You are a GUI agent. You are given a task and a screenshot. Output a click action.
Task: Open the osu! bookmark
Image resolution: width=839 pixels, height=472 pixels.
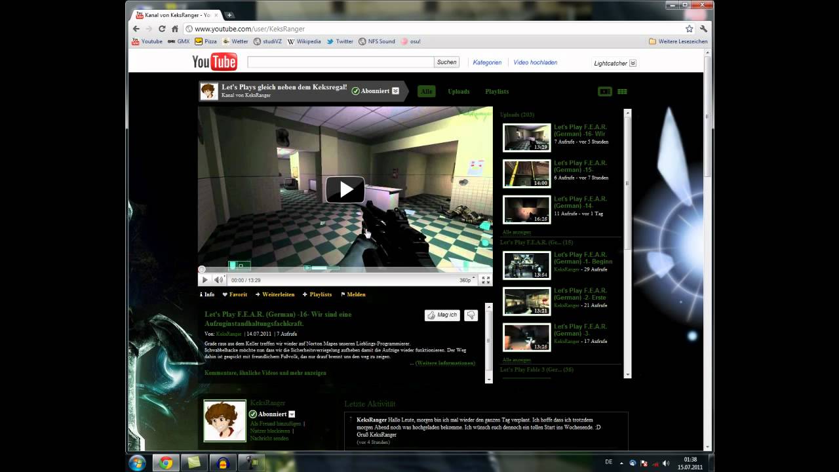point(410,41)
